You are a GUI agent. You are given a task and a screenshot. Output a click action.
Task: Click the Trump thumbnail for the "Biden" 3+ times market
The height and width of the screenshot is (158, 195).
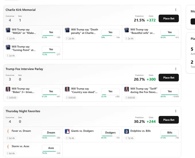click(x=8, y=89)
